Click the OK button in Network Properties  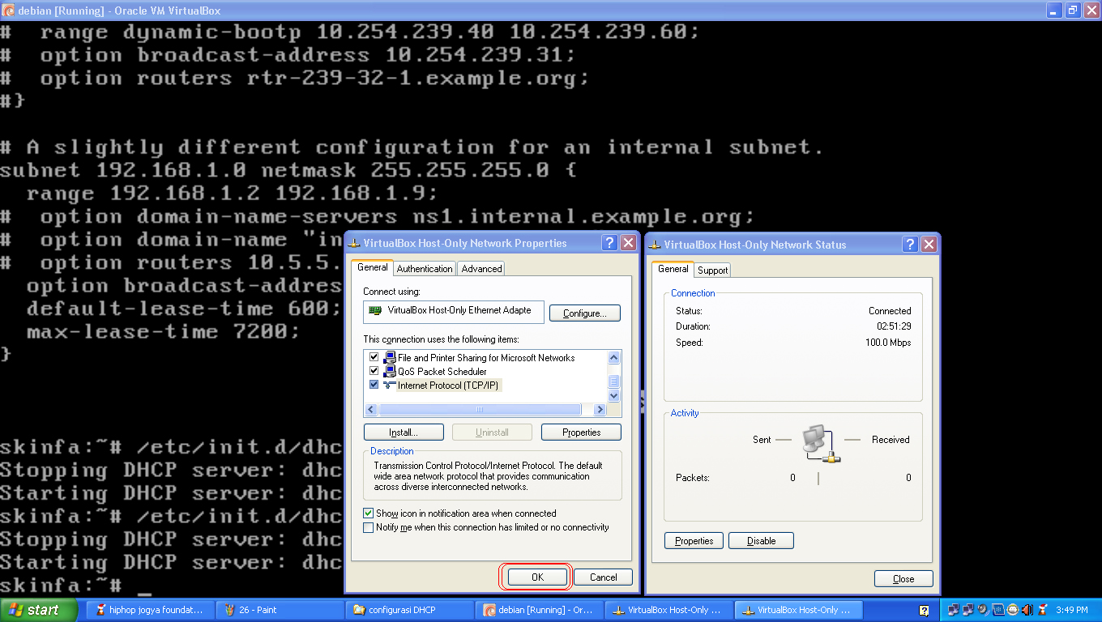tap(537, 577)
